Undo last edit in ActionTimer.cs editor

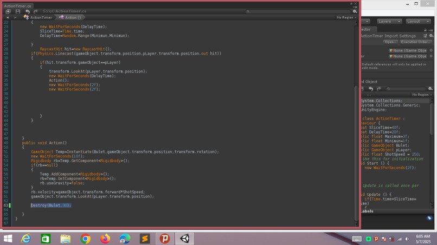[x=27, y=11]
